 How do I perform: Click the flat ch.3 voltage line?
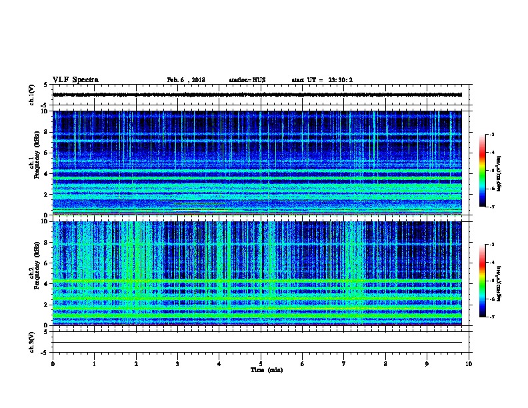(257, 343)
